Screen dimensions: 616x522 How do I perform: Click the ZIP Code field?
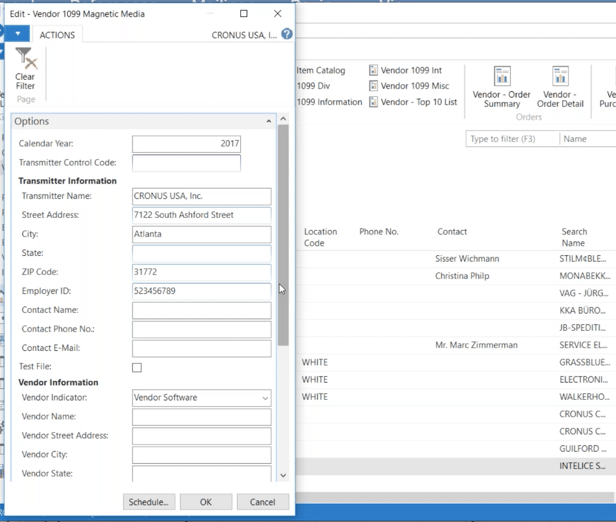point(202,272)
